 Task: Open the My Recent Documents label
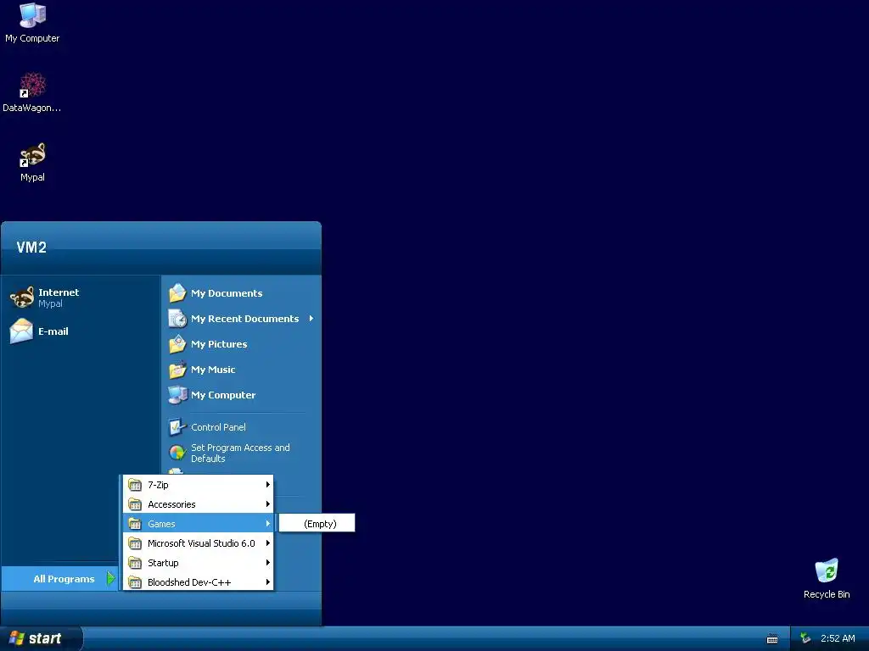click(x=245, y=319)
